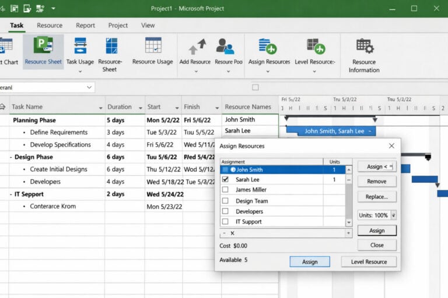The image size is (448, 298).
Task: Check the Developers checkbox in dialog
Action: click(225, 211)
